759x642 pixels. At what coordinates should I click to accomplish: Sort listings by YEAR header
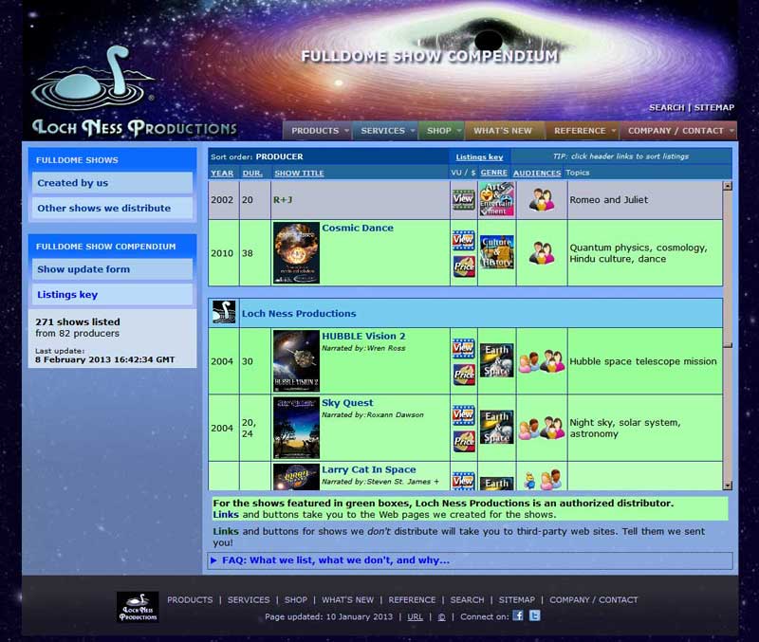click(x=222, y=174)
